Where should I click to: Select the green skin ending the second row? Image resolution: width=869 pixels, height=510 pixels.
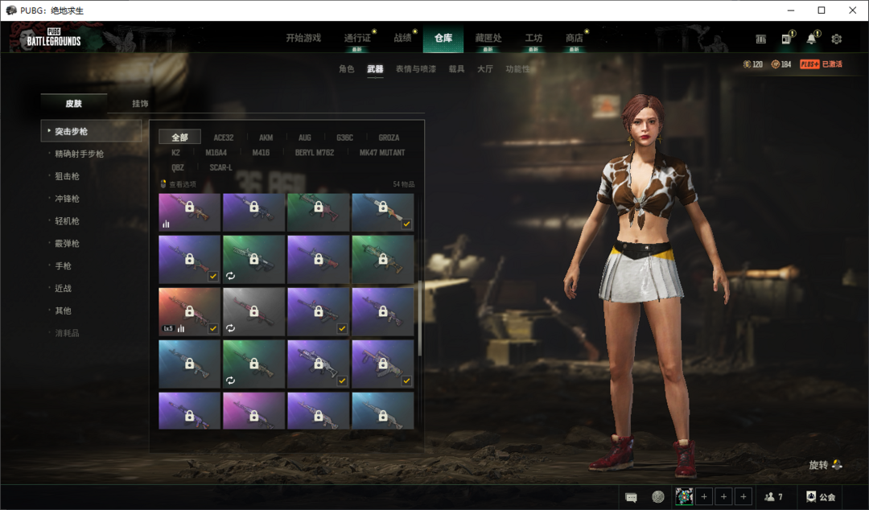[x=383, y=260]
